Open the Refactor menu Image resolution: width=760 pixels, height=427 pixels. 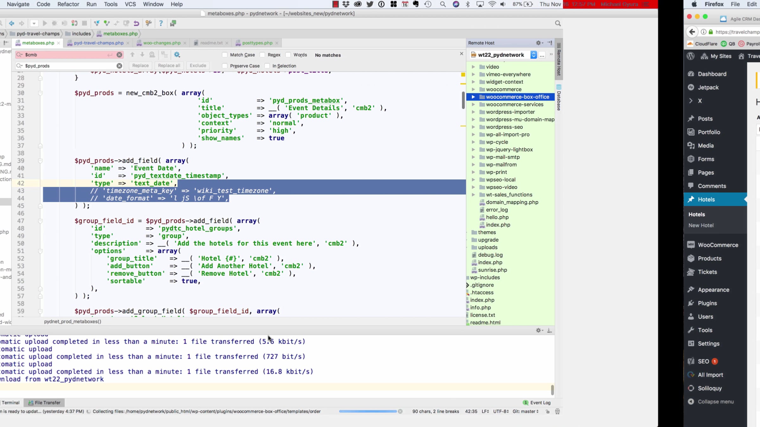pyautogui.click(x=68, y=4)
